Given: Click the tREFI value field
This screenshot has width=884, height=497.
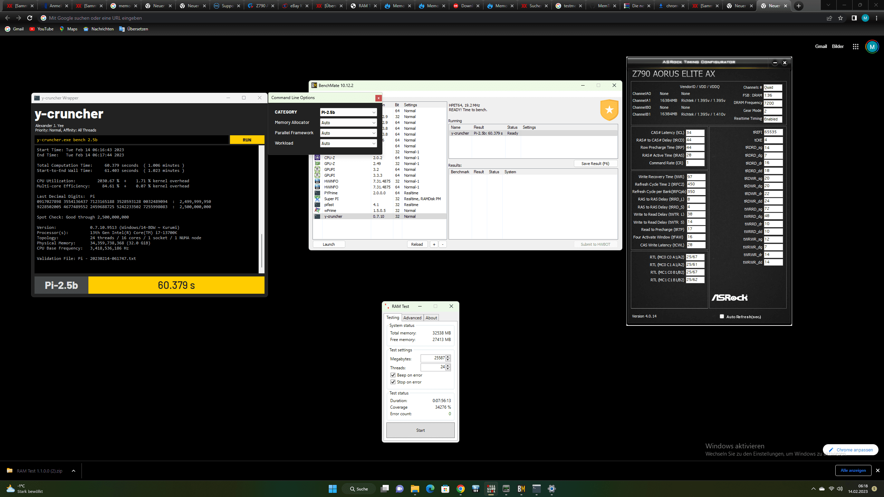Looking at the screenshot, I should tap(773, 132).
